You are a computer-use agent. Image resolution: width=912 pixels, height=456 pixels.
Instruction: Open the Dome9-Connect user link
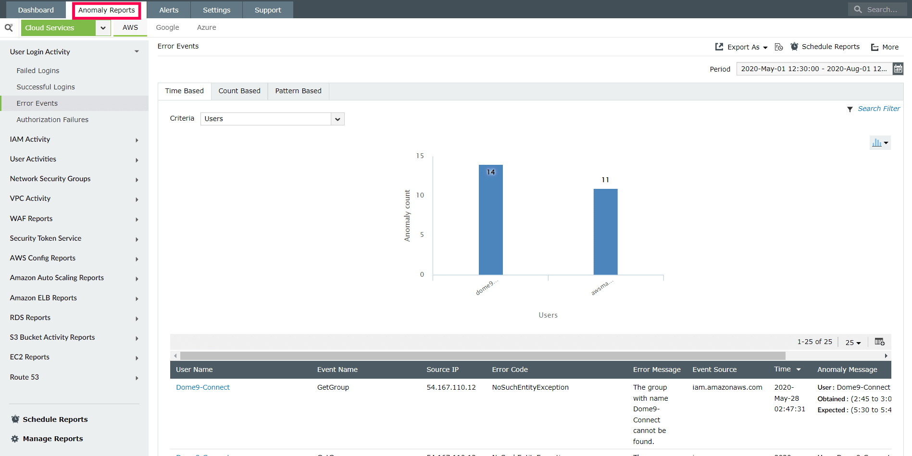point(202,387)
